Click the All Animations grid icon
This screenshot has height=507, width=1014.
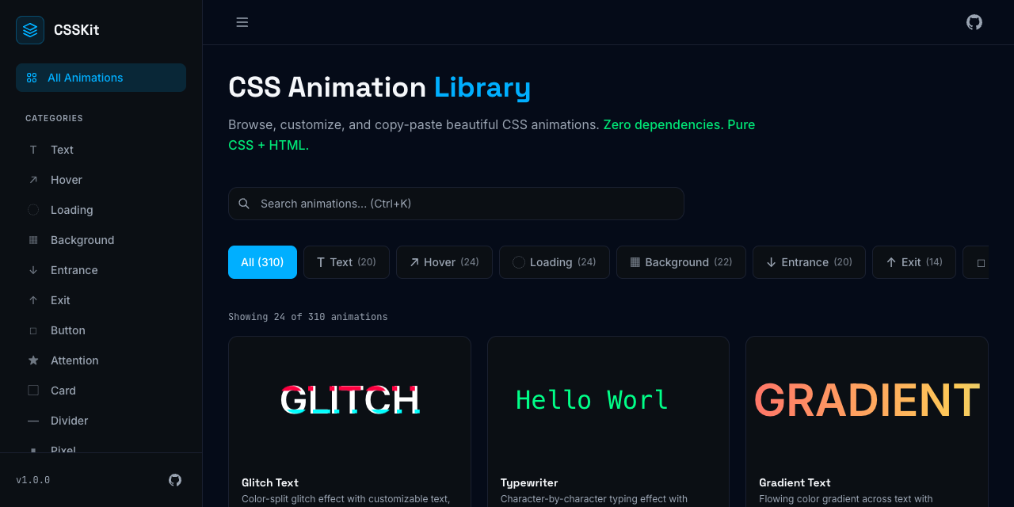pyautogui.click(x=32, y=78)
